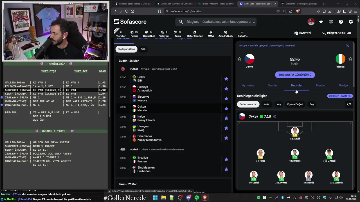Viewport: 360px width, 202px height.
Task: Click the Sofascore logo
Action: pyautogui.click(x=130, y=22)
